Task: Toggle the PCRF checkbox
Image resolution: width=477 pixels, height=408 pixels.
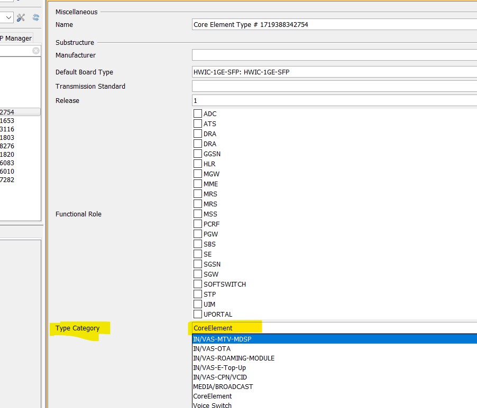Action: (x=198, y=224)
